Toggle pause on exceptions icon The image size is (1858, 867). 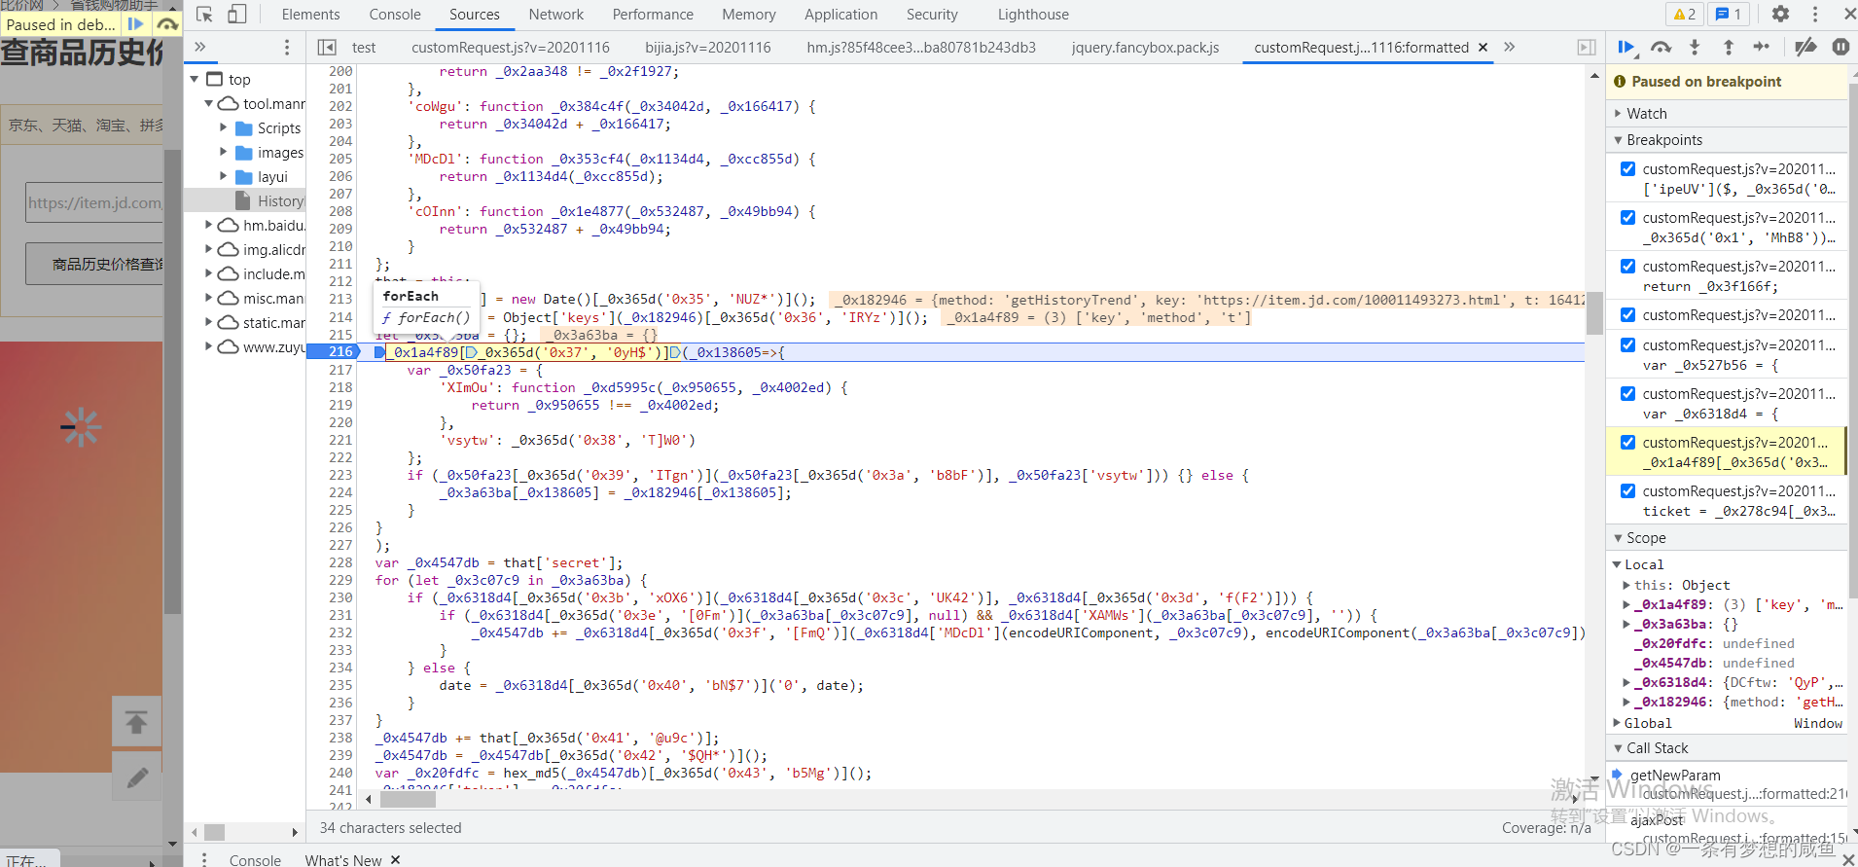point(1840,47)
